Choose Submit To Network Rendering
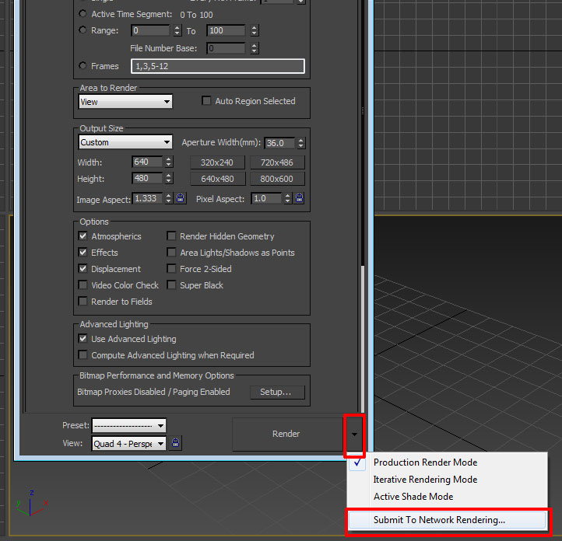Viewport: 562px width, 541px height. point(448,520)
